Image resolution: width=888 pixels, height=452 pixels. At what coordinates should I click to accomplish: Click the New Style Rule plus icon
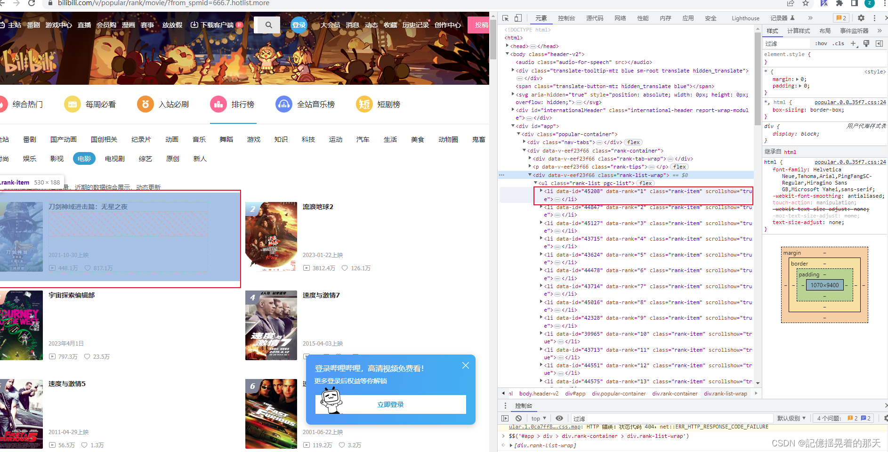(x=853, y=43)
